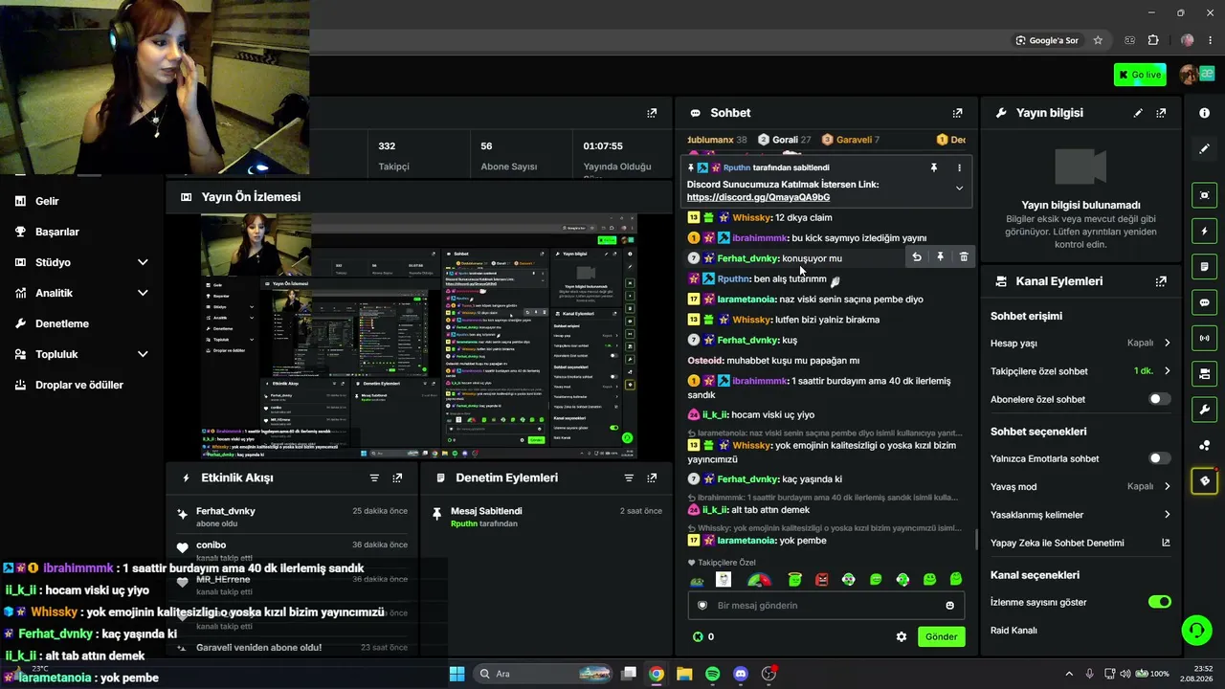Open Hesap yaşı setting options

tap(1080, 343)
